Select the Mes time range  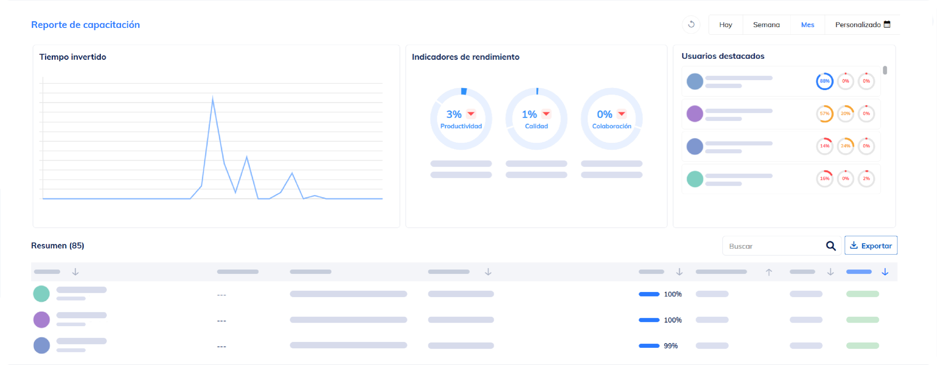807,25
